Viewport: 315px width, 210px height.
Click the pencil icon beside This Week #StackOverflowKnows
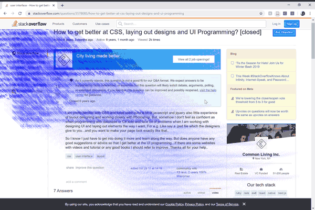(233, 76)
